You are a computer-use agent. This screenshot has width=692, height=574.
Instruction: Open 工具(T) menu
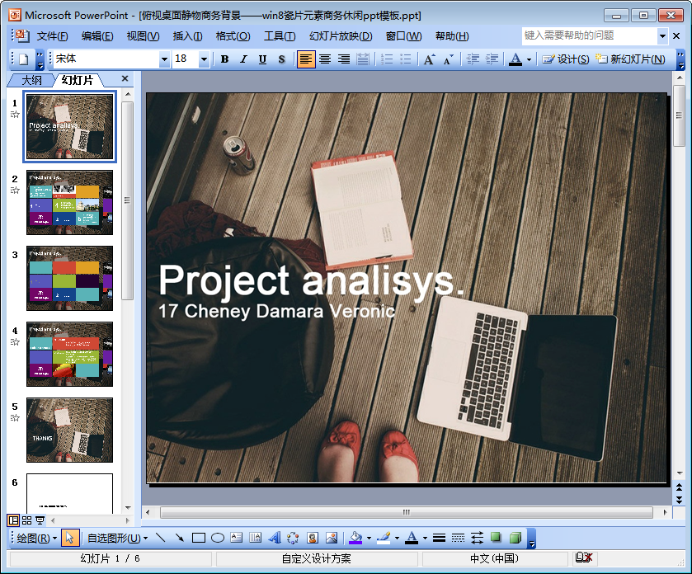(280, 36)
